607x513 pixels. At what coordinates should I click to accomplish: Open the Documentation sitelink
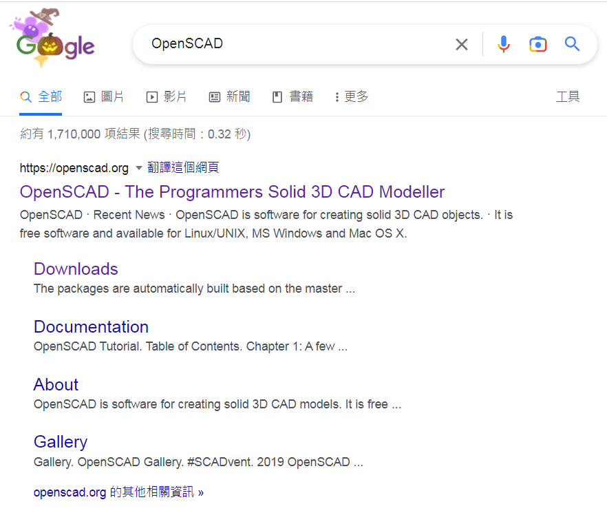coord(91,326)
